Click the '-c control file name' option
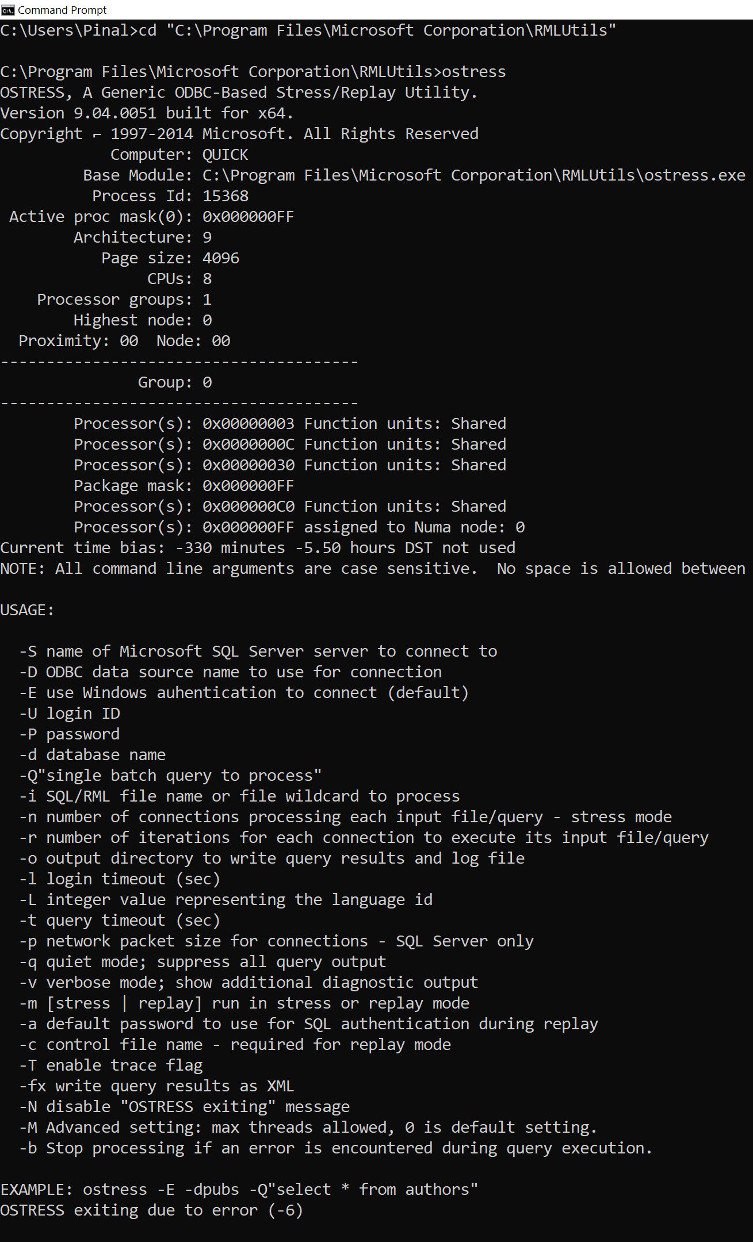Viewport: 753px width, 1242px height. 235,1045
